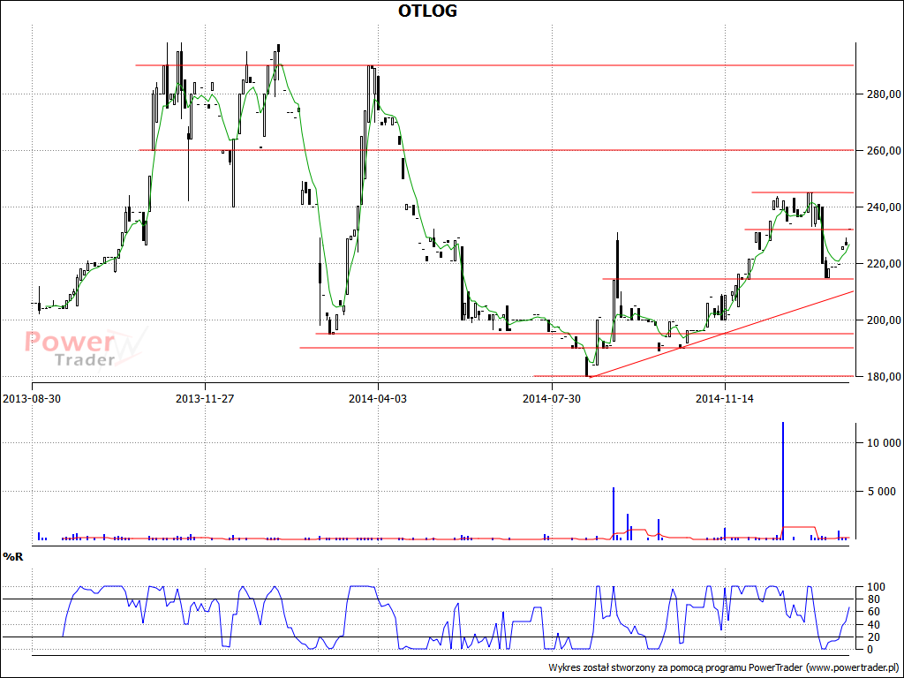904x678 pixels.
Task: Click the 10 000 volume axis label
Action: point(882,443)
